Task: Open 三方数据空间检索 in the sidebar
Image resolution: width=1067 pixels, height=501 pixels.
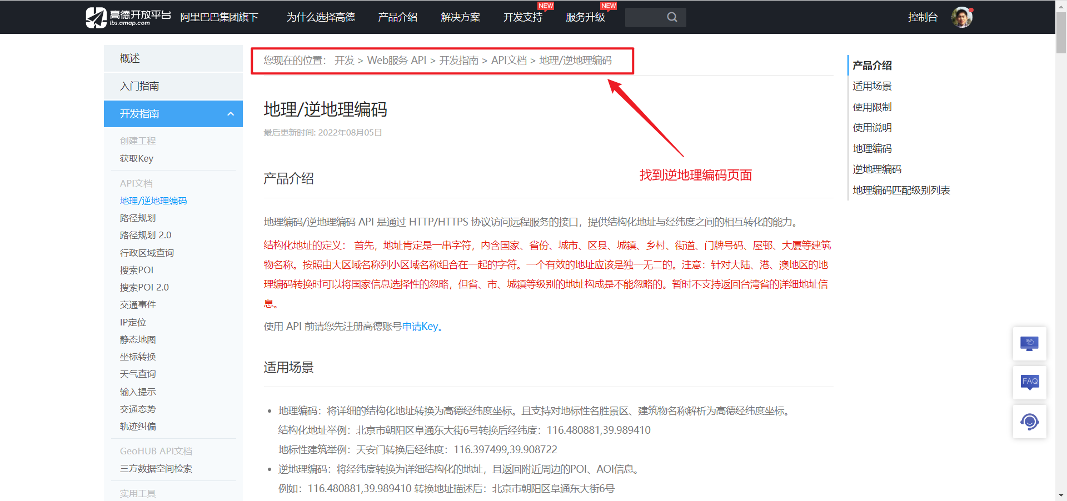Action: point(156,468)
